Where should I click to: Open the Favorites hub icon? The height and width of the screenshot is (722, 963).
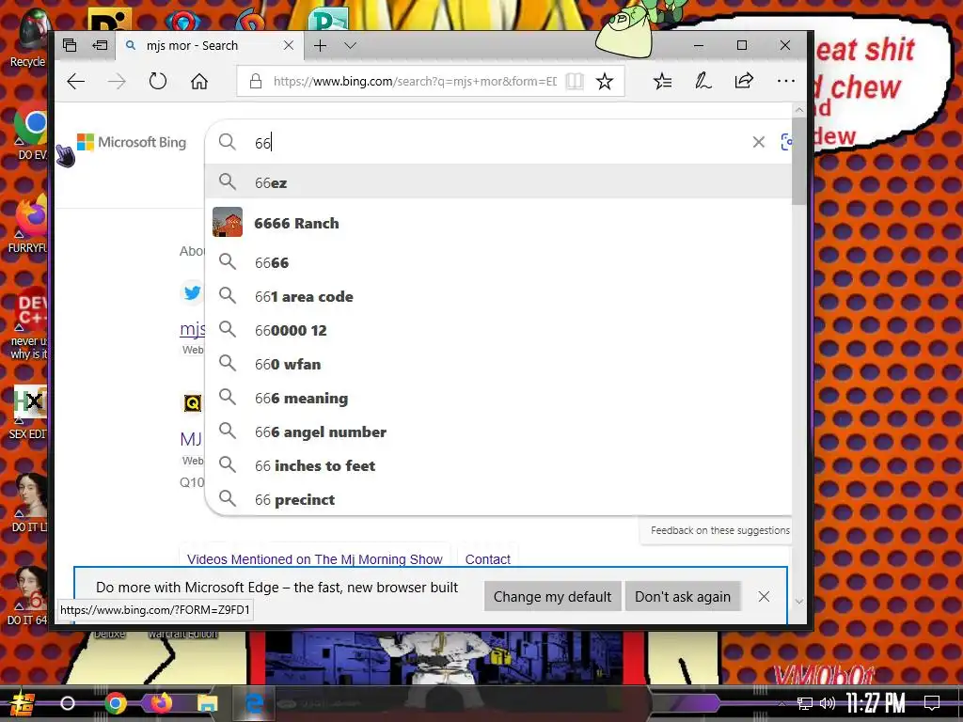pos(662,81)
